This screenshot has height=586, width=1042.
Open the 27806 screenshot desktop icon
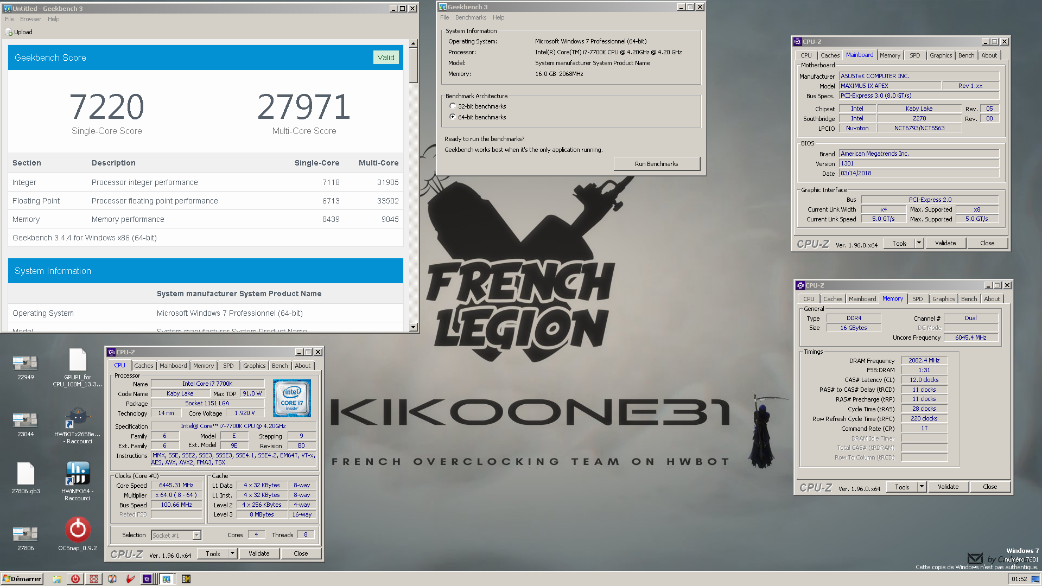[25, 534]
